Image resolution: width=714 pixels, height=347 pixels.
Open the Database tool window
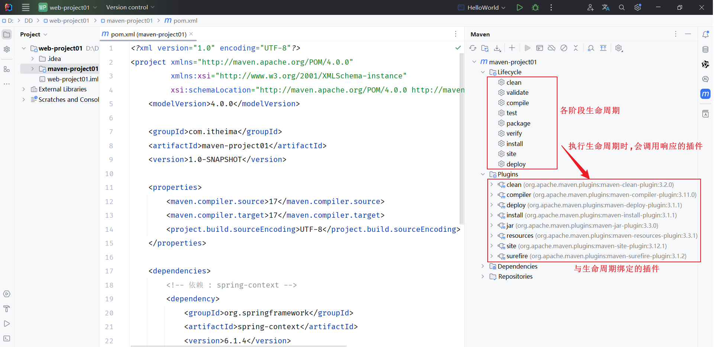706,49
